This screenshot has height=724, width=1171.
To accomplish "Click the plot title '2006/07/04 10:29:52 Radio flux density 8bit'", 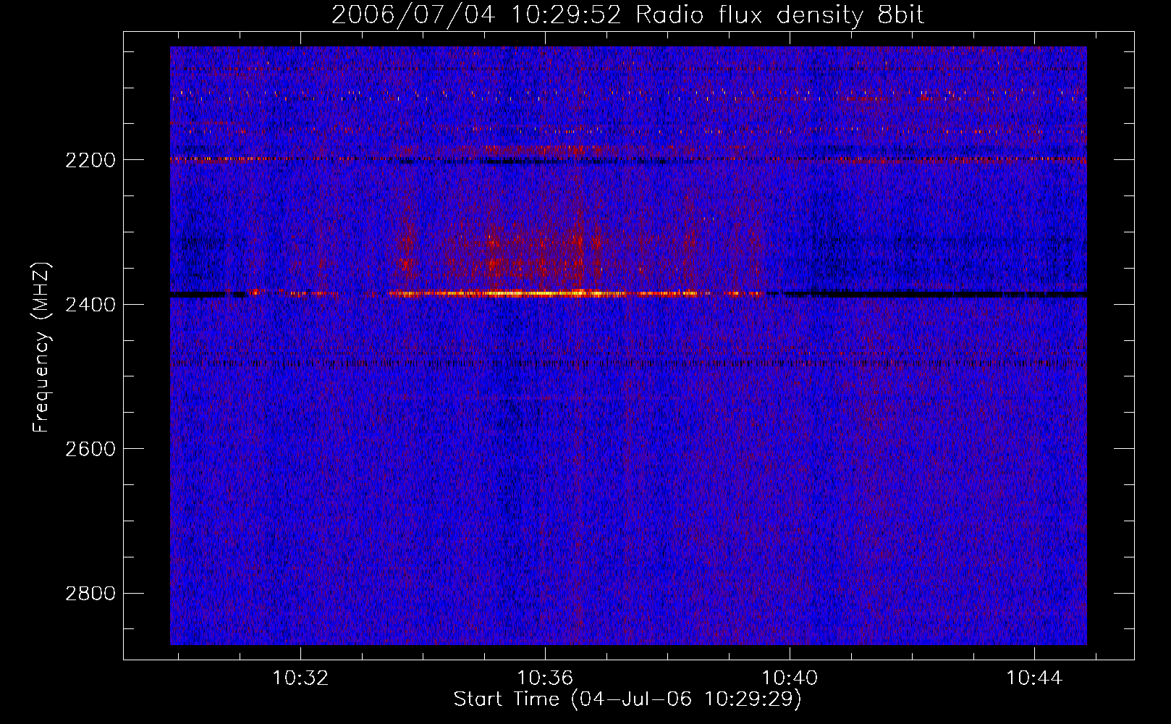I will pos(627,14).
